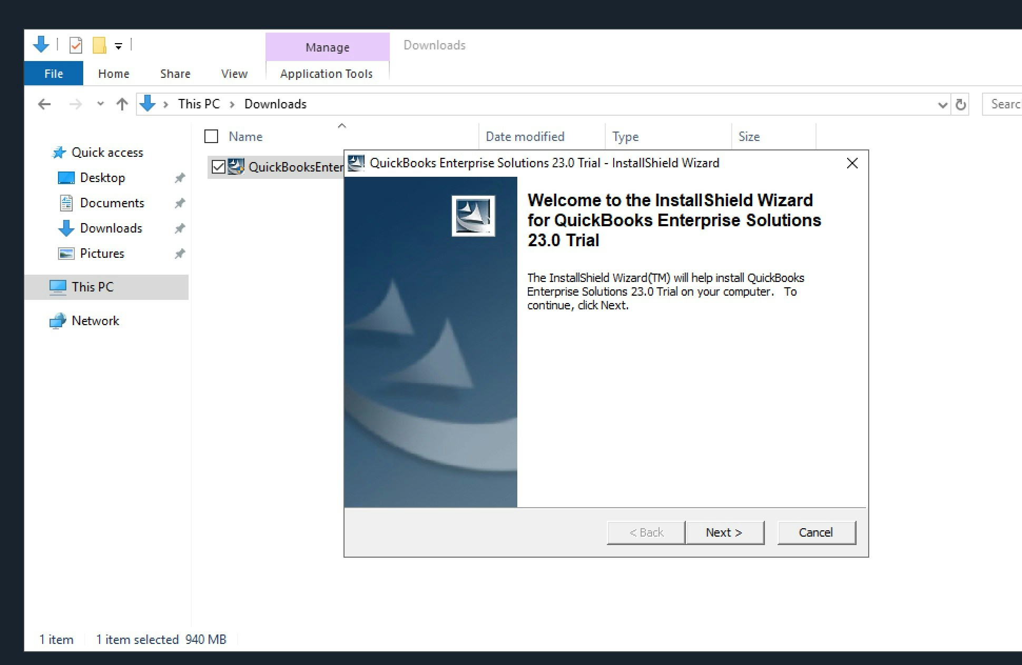Click the Search Downloads box
The image size is (1022, 665).
[x=1002, y=104]
